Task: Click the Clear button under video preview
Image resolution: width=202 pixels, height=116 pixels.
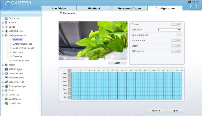Action: coord(117,63)
